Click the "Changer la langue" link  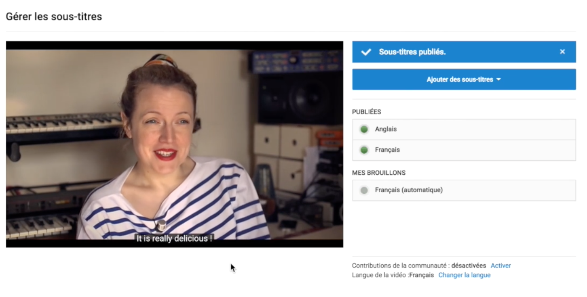point(464,275)
